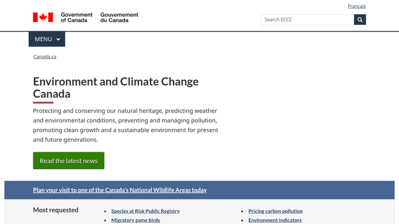The height and width of the screenshot is (224, 399).
Task: Open the Canada.ca breadcrumb link
Action: pyautogui.click(x=45, y=57)
